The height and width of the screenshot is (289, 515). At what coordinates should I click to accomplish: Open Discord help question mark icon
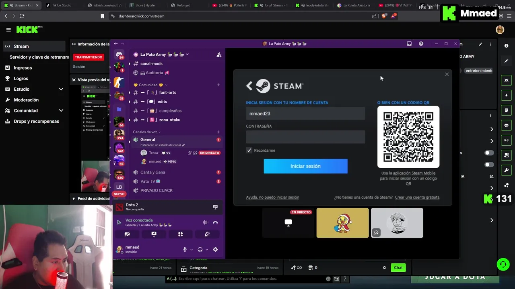point(421,44)
